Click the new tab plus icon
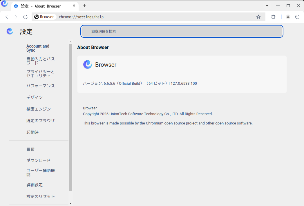This screenshot has width=304, height=206. 84,6
